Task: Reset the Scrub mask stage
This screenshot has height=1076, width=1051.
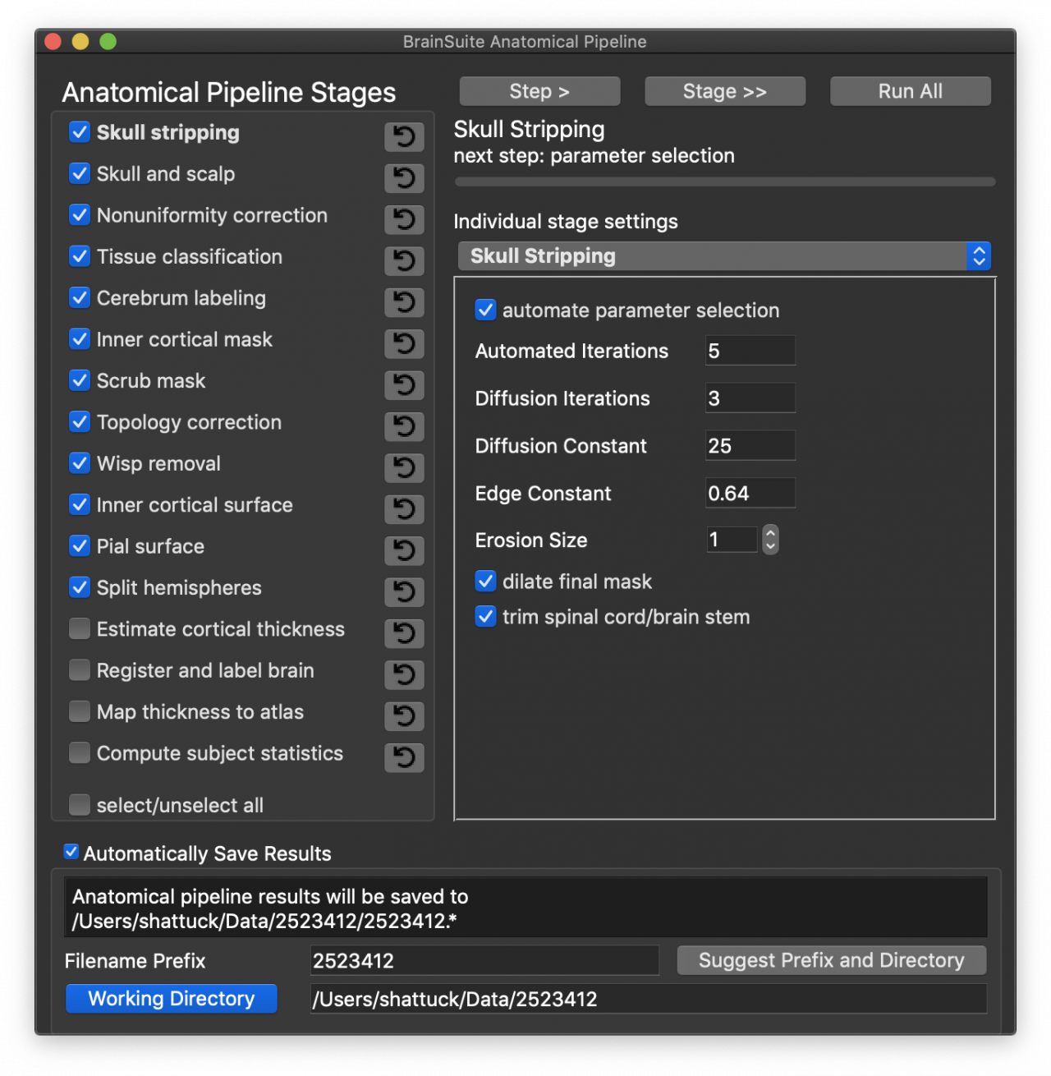Action: tap(403, 385)
